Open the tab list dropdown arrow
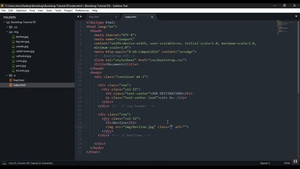Viewport: 300px width, 169px height. coord(296,17)
